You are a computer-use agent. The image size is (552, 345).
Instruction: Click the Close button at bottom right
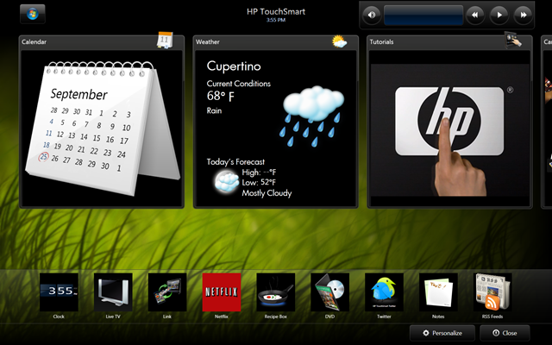(x=505, y=333)
